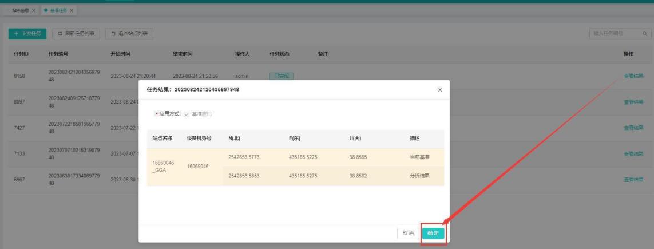Click the 刷新任务列表 refresh button
Screen dimensions: 654x249
[77, 34]
